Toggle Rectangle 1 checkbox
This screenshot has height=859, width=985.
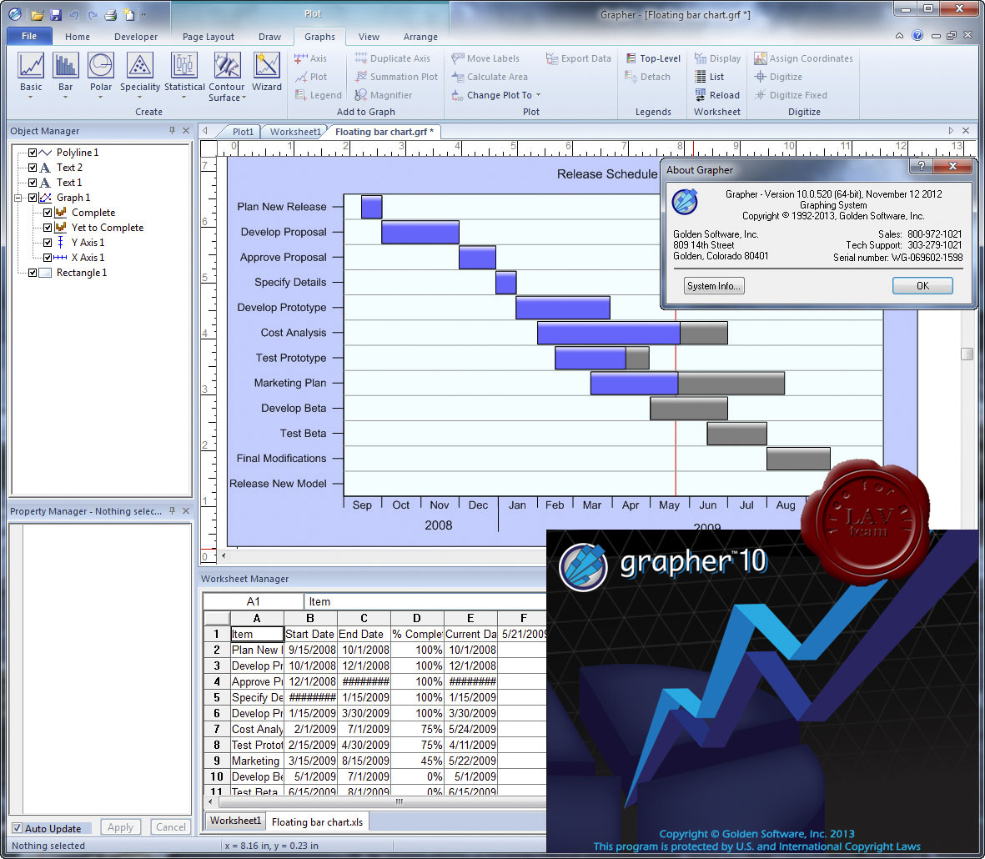click(33, 273)
